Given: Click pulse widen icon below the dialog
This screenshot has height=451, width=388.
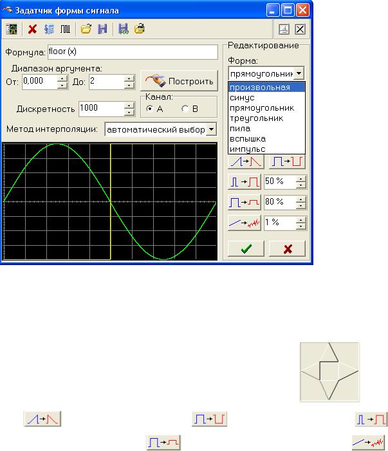Looking at the screenshot, I should [x=371, y=419].
